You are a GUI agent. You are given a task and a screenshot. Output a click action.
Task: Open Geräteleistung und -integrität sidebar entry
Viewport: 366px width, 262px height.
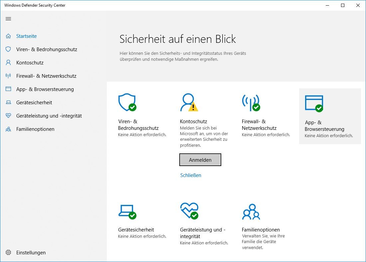(x=49, y=116)
